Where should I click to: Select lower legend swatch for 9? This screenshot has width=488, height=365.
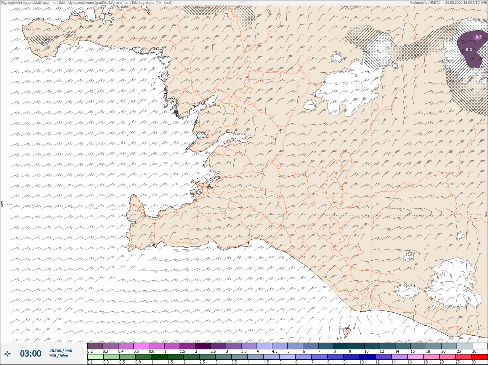(x=352, y=357)
